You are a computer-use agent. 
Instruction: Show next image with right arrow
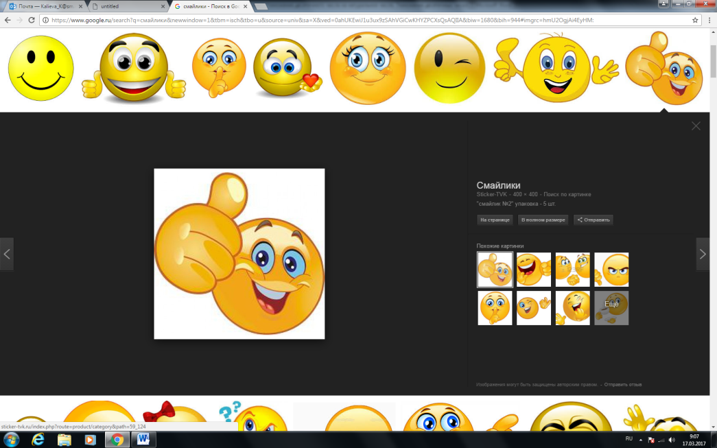703,254
